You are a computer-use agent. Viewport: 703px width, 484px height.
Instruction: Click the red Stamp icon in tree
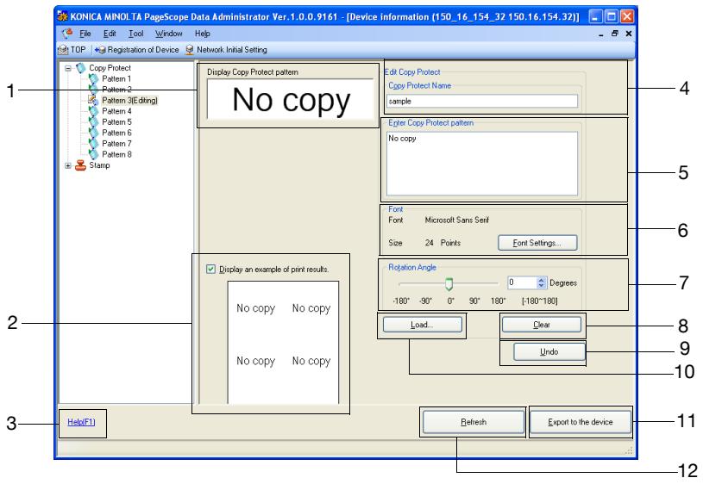pos(81,165)
